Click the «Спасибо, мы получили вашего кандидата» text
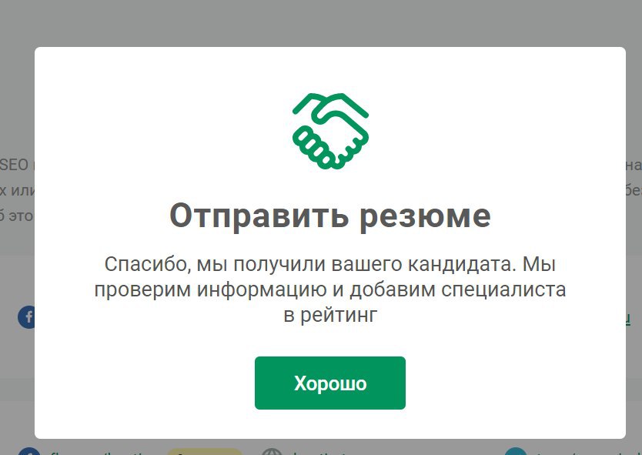The height and width of the screenshot is (455, 642). click(x=309, y=264)
